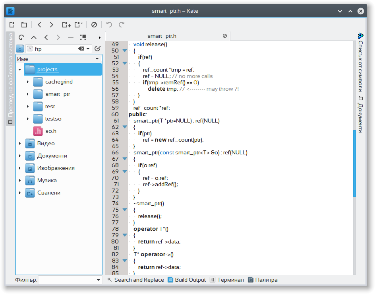Click the Open file toolbar icon

pyautogui.click(x=24, y=24)
